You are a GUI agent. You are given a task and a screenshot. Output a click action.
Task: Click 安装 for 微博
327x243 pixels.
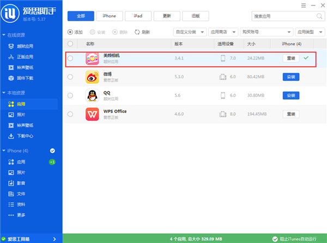(291, 77)
